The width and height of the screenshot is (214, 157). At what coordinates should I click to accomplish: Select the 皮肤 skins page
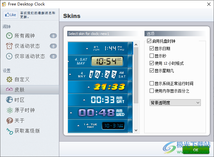30,90
